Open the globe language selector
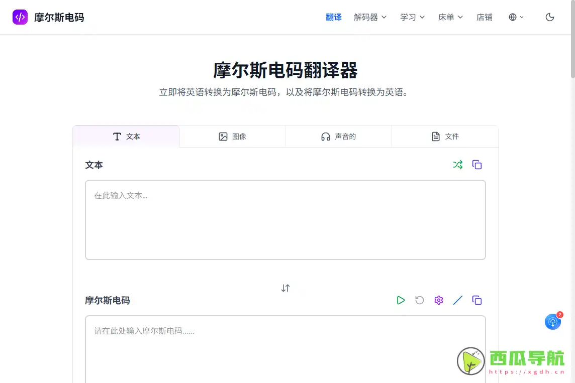The image size is (575, 383). tap(516, 17)
